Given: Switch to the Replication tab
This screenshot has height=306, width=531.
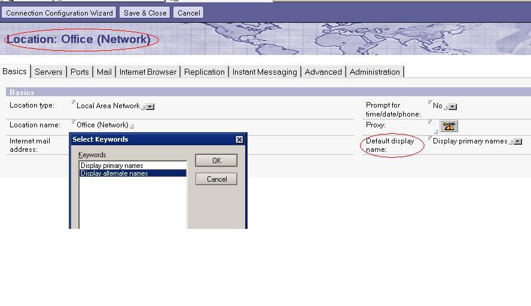Looking at the screenshot, I should coord(204,72).
